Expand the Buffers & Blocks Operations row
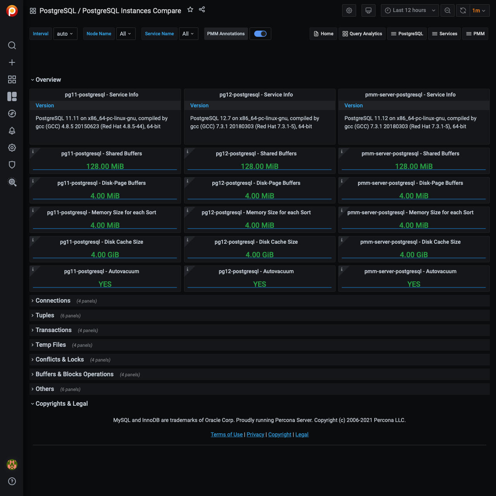496x496 pixels. (x=74, y=374)
